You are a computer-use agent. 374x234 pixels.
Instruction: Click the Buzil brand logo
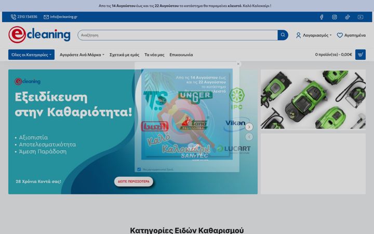pos(155,126)
